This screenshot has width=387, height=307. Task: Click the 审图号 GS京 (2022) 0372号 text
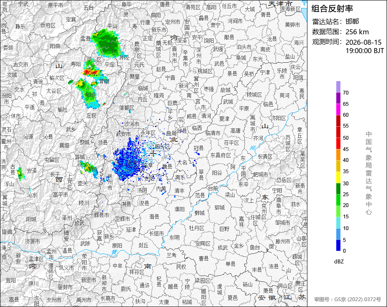(348, 299)
